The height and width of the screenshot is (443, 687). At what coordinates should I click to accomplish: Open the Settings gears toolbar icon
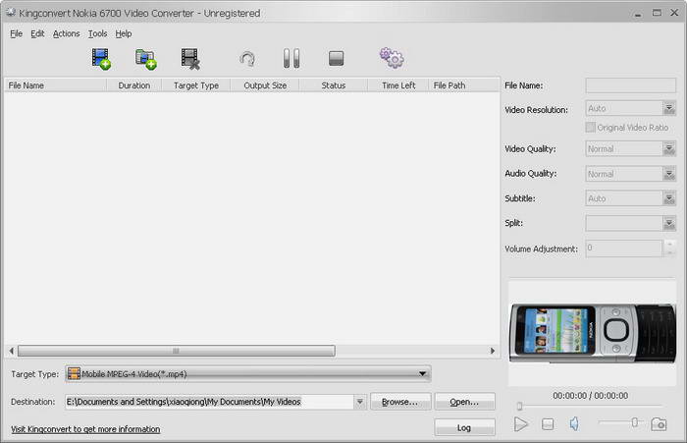point(392,58)
